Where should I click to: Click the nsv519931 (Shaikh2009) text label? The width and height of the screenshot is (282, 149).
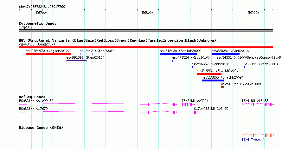tap(217, 71)
